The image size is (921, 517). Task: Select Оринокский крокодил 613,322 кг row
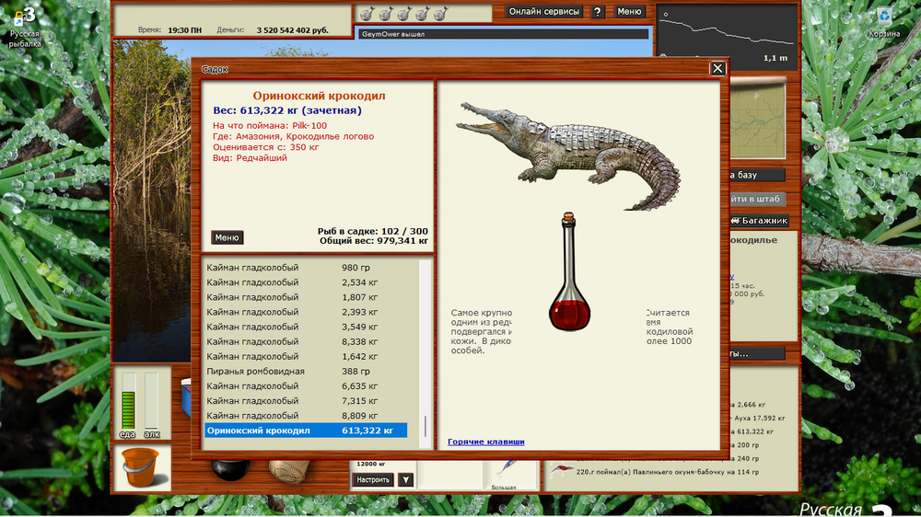[306, 431]
